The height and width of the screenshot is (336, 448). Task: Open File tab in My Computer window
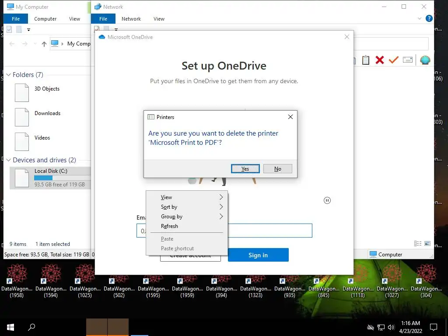[x=16, y=19]
